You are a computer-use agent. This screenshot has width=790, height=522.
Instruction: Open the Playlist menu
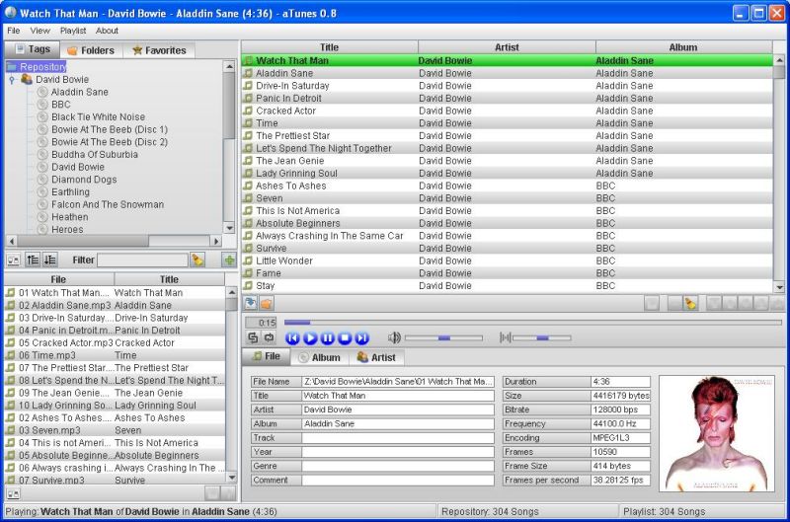click(x=73, y=31)
